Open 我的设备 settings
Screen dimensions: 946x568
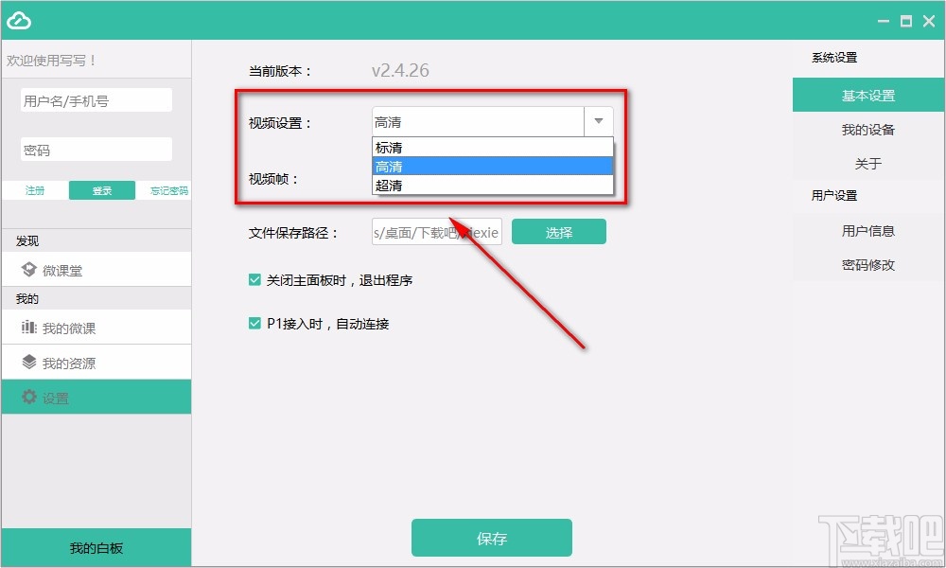(867, 130)
